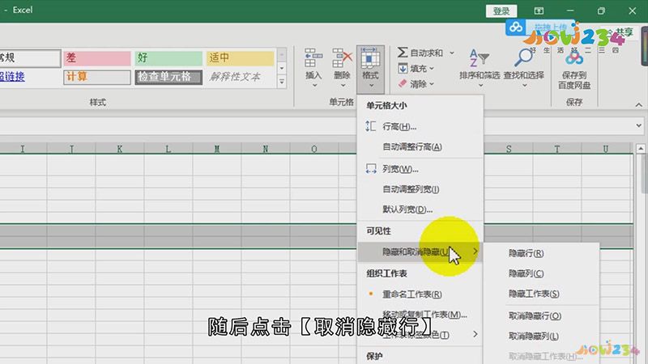
Task: Open Find and Select magnifier
Action: pos(523,69)
